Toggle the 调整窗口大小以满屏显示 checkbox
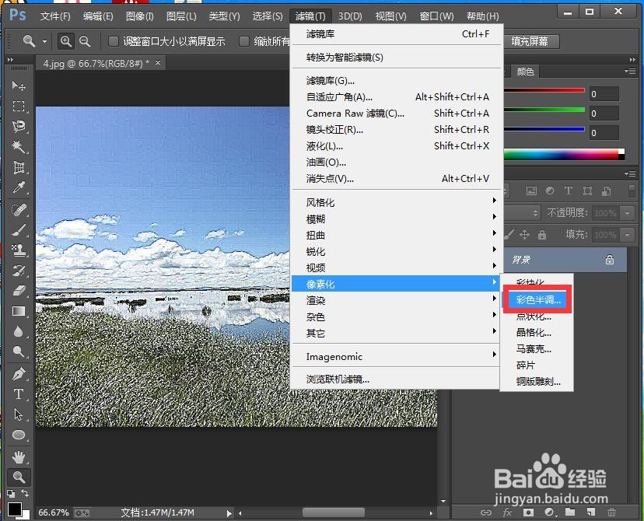The width and height of the screenshot is (644, 521). (x=114, y=41)
